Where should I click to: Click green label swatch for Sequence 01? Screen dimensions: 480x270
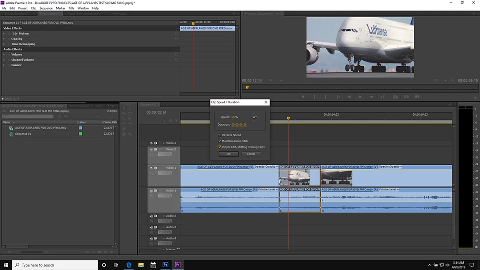[80, 134]
